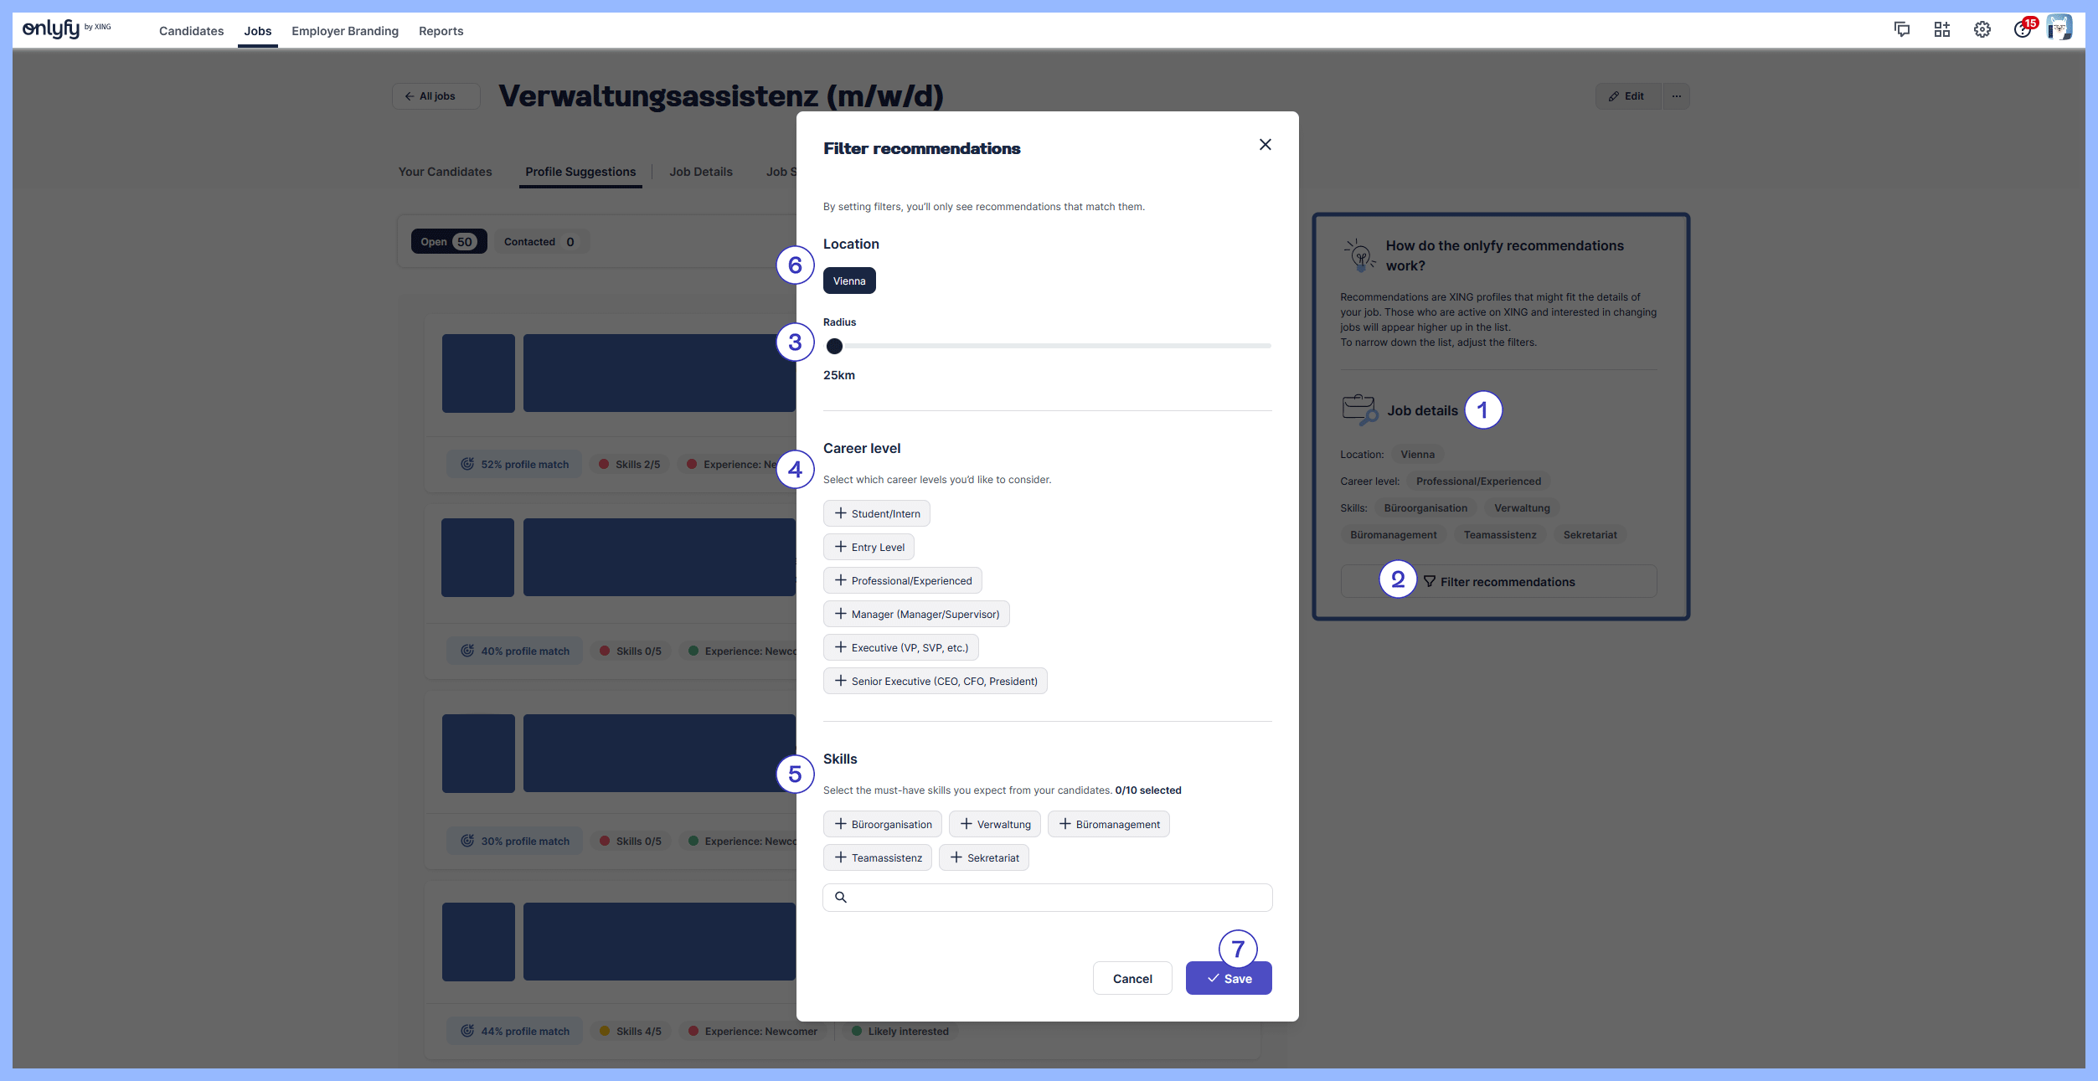
Task: Add Büroorganisation as must-have skill
Action: pyautogui.click(x=882, y=824)
